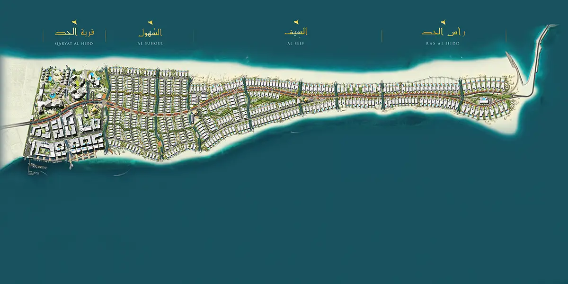This screenshot has width=568, height=284.
Task: Switch to the AL SUHOUL district label
Action: (x=150, y=43)
